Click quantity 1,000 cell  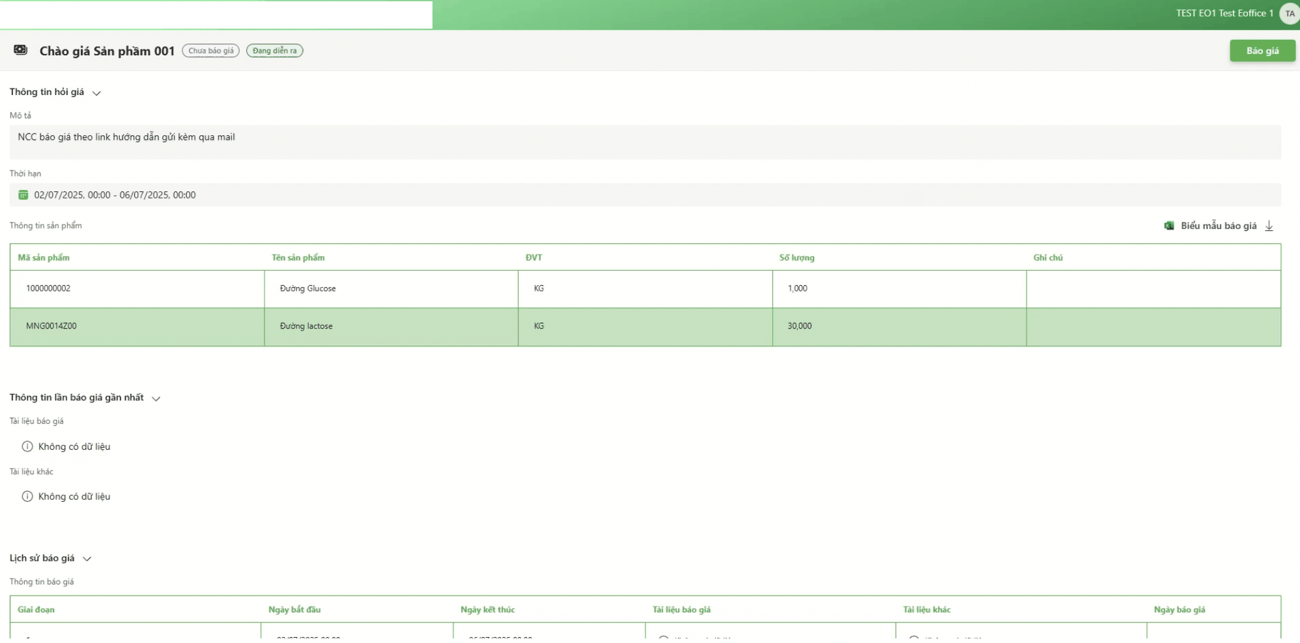[x=899, y=289]
